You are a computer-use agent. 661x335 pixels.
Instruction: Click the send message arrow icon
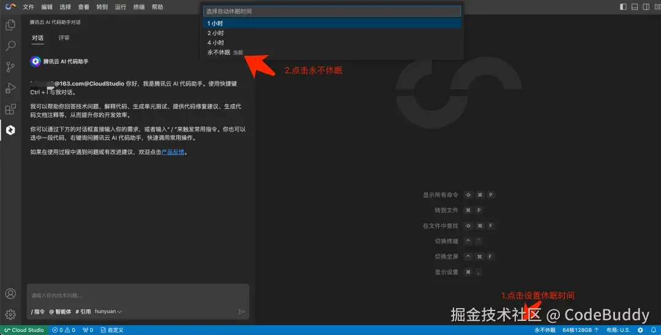[x=242, y=311]
